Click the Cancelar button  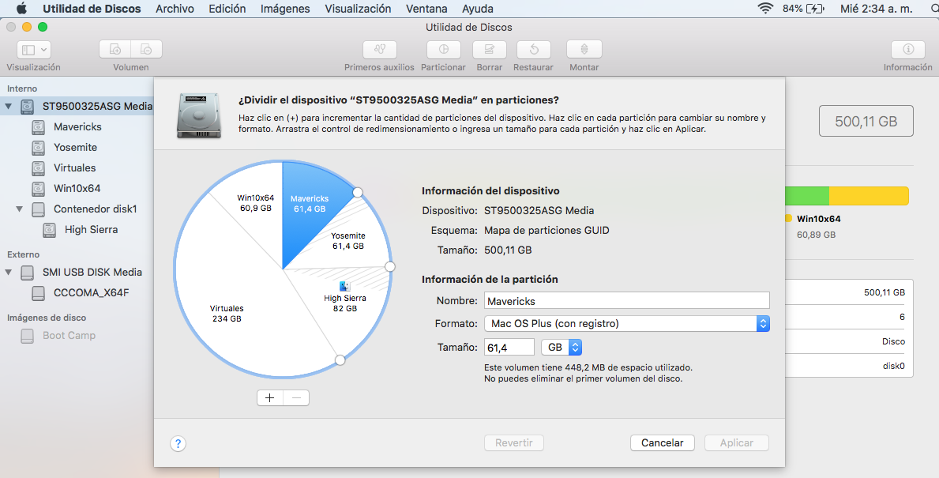tap(663, 442)
